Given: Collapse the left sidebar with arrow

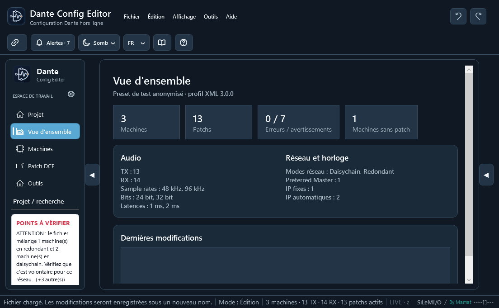Looking at the screenshot, I should click(x=92, y=175).
